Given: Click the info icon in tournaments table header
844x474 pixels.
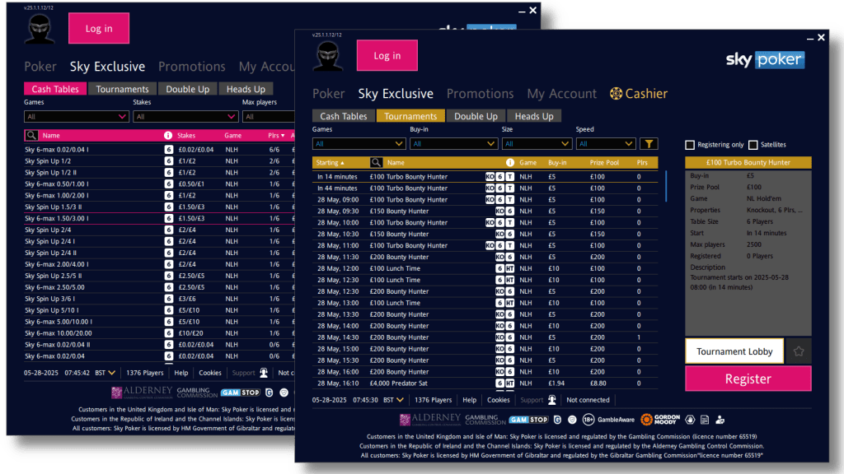Looking at the screenshot, I should pyautogui.click(x=509, y=162).
